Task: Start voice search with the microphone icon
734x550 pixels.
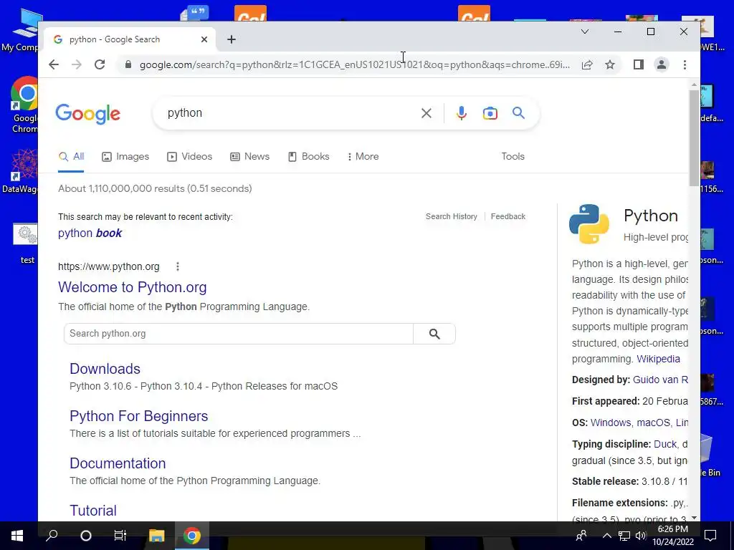Action: 461,113
